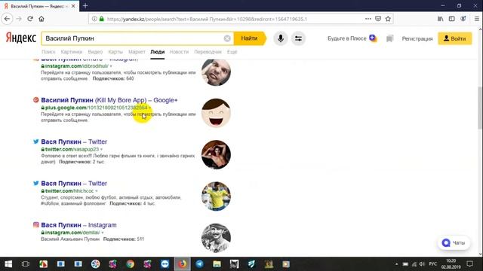Screen dimensions: 483x271
Task: Click the Yandex logo
Action: point(21,38)
